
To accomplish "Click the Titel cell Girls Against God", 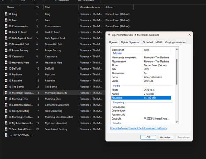I will [x=55, y=38].
